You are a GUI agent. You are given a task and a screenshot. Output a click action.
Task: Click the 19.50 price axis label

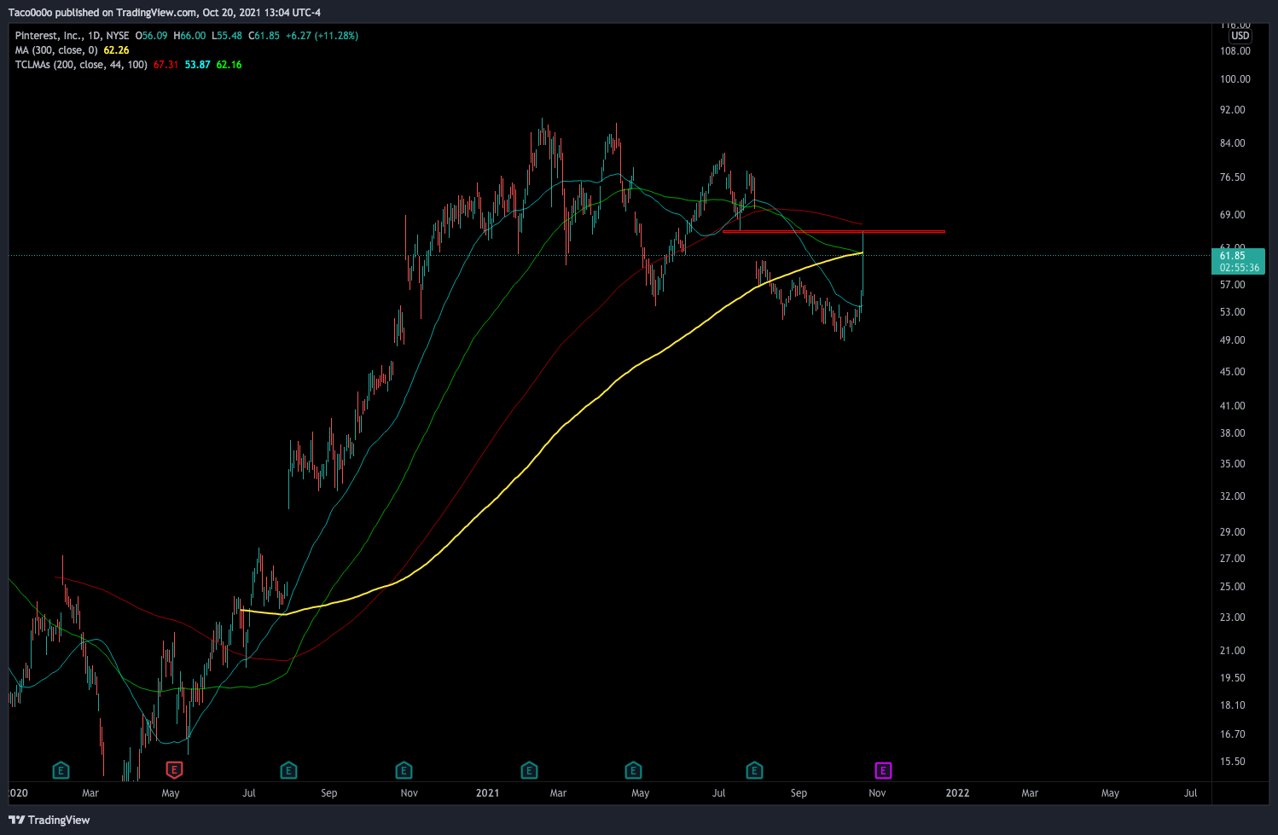[1233, 678]
